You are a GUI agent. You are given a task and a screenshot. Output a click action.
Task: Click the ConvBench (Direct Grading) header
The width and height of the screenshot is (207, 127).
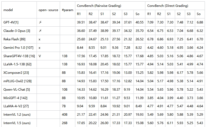click(168, 6)
